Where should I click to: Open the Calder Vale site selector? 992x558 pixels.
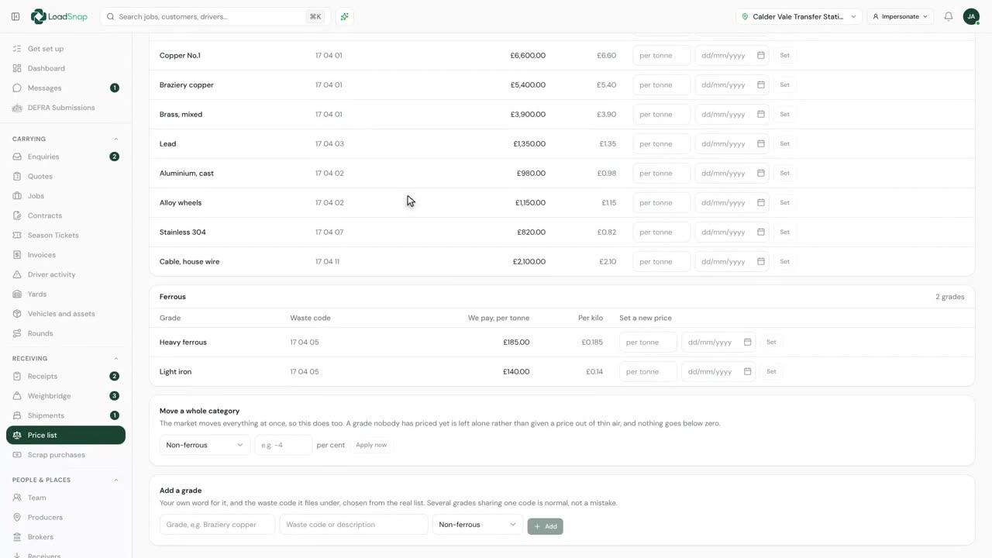click(799, 16)
